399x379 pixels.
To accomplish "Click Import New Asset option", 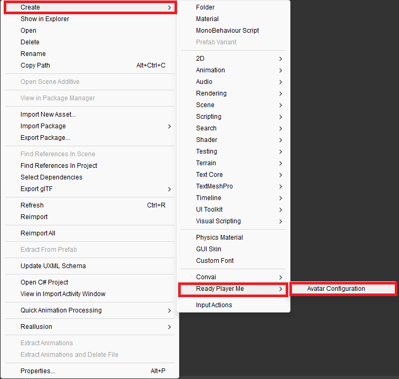I will coord(48,115).
